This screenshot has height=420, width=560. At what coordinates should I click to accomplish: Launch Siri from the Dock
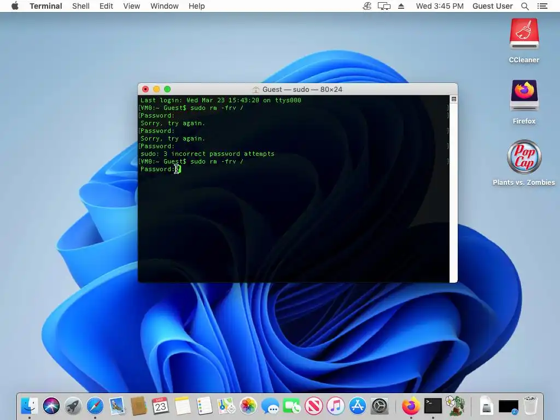(x=51, y=406)
